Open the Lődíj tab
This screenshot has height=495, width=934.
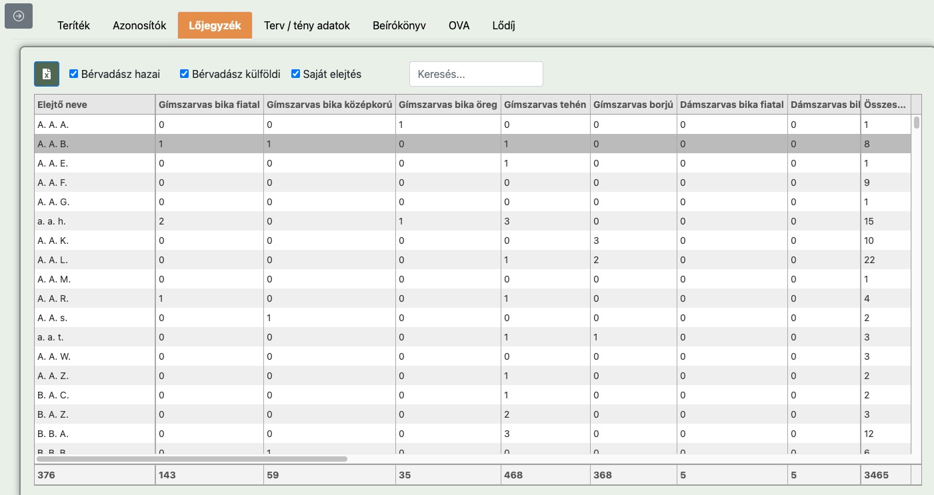coord(503,25)
